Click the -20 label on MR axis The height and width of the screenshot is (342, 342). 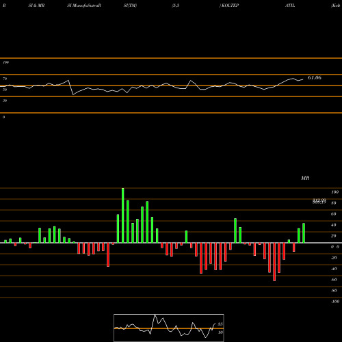pos(334,258)
